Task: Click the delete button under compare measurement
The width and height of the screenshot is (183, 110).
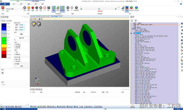Action: click(x=22, y=66)
